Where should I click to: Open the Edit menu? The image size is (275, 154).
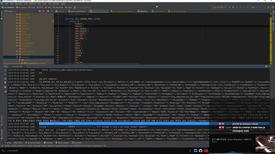[x=7, y=4]
